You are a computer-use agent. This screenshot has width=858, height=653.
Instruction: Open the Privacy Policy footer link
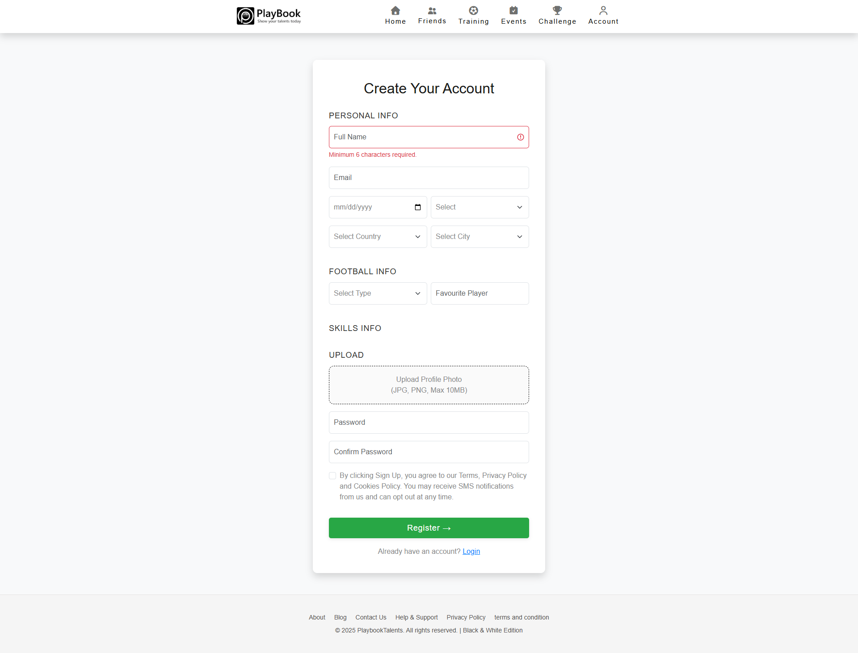pos(466,617)
